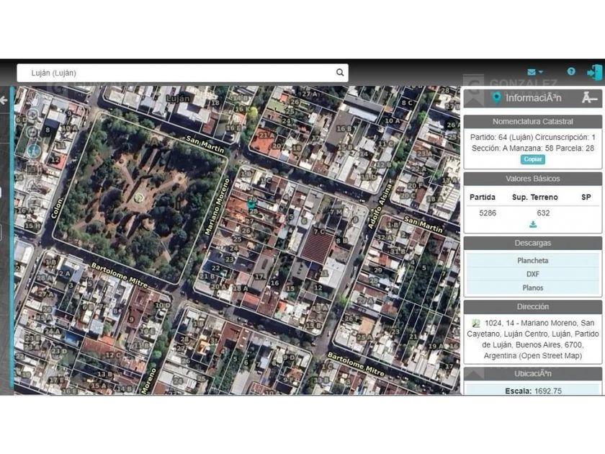Select parcel 19 A on map
The width and height of the screenshot is (605, 454).
pyautogui.click(x=436, y=347)
